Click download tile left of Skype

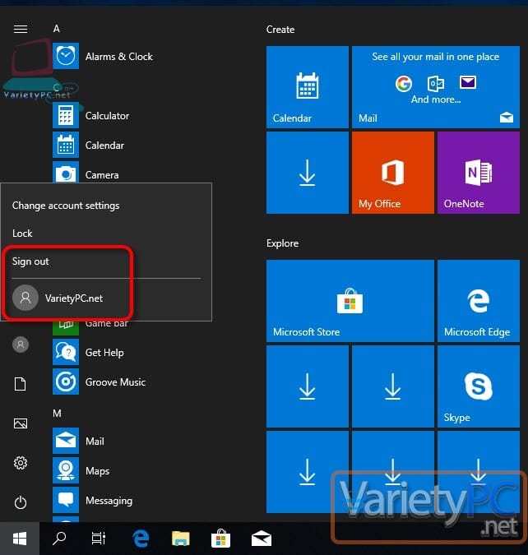pos(393,386)
